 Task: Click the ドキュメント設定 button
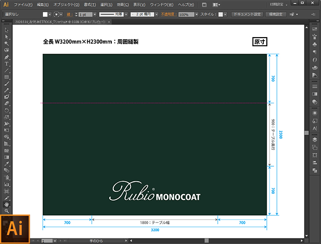(x=246, y=15)
